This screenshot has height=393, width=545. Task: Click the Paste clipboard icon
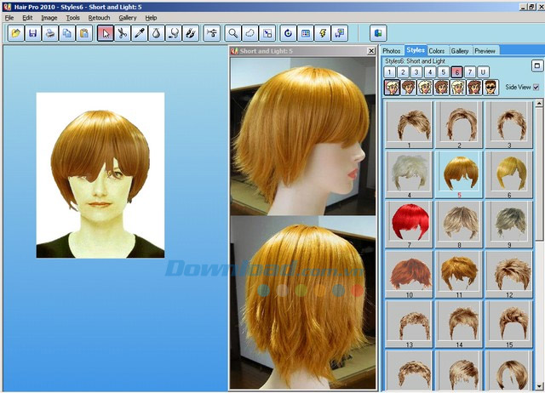pos(83,33)
